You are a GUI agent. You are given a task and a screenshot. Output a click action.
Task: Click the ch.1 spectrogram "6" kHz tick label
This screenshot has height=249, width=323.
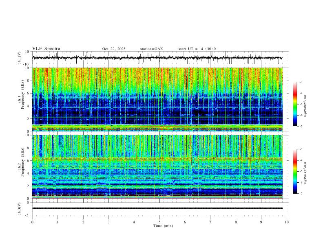point(28,93)
